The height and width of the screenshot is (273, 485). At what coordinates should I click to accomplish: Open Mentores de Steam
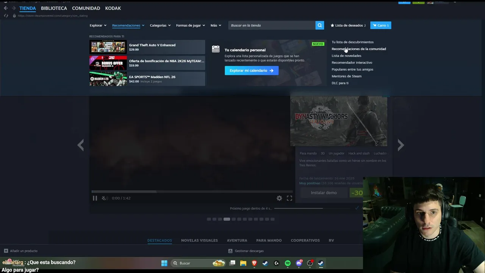(346, 76)
